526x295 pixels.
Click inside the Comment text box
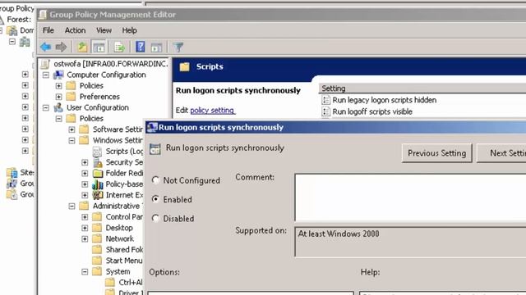pos(410,197)
